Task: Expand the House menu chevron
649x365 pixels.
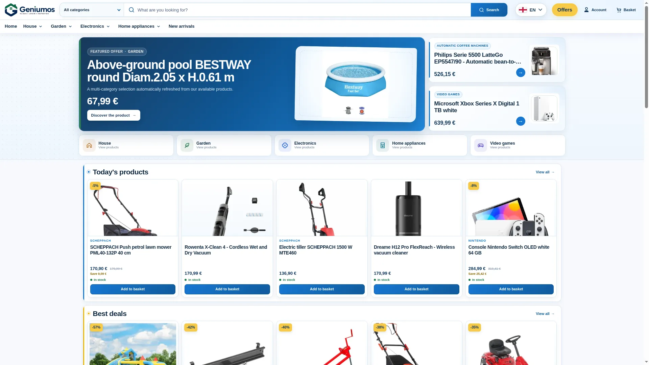Action: click(x=41, y=26)
